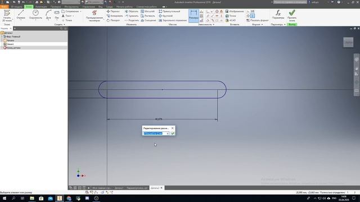Viewport: 360px width, 202px height.
Task: Select the Разделить split tool
Action: (x=132, y=20)
